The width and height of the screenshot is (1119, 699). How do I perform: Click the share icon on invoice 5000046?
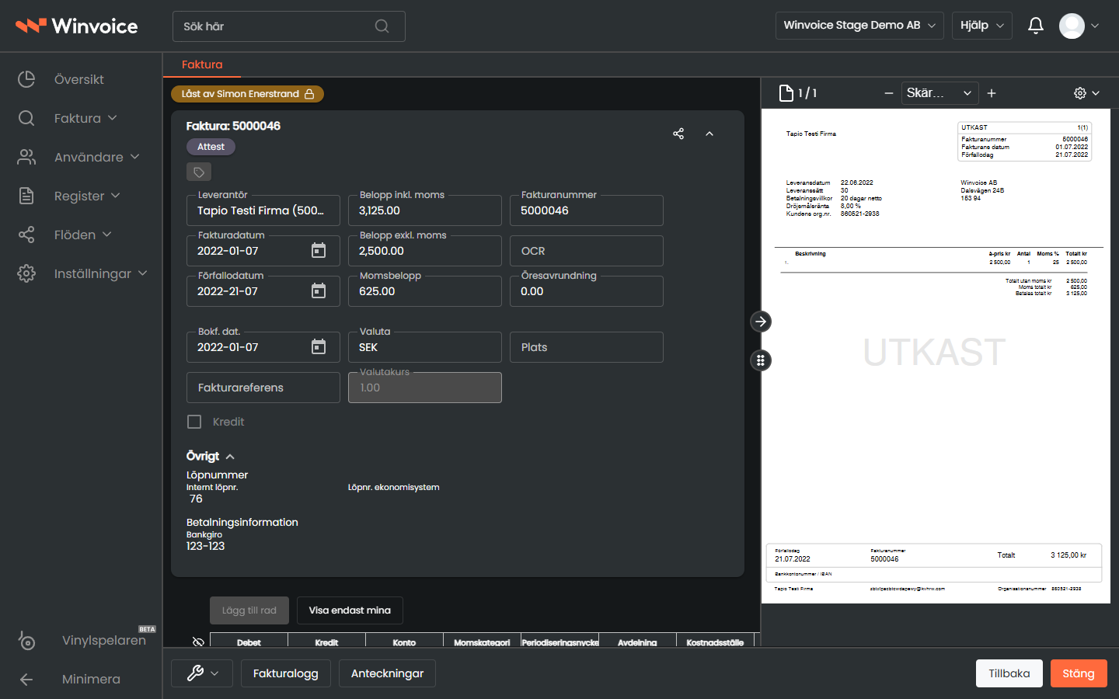click(x=678, y=134)
